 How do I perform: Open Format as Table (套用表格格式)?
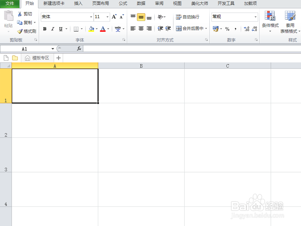pos(290,22)
